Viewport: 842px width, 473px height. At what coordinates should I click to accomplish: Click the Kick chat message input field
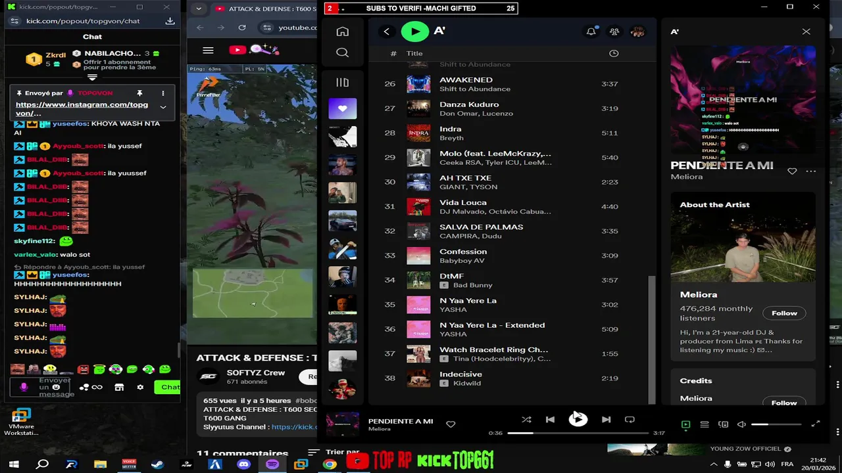point(41,387)
